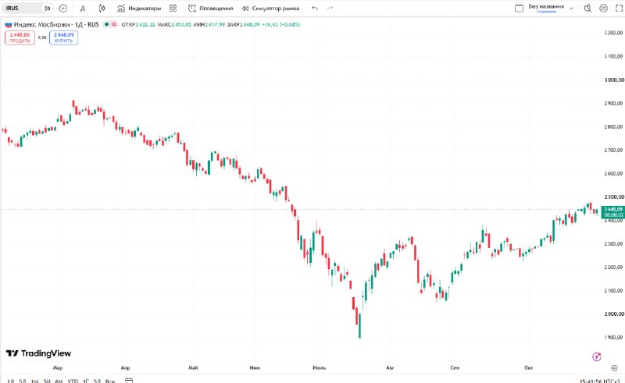
Task: Add a symbol with the plus circle icon
Action: tap(63, 8)
